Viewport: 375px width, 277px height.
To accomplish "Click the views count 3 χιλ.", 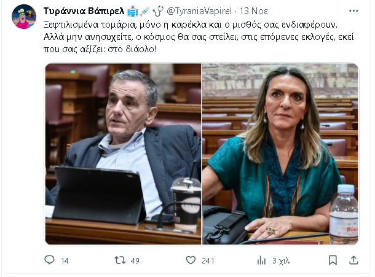I will click(x=282, y=261).
